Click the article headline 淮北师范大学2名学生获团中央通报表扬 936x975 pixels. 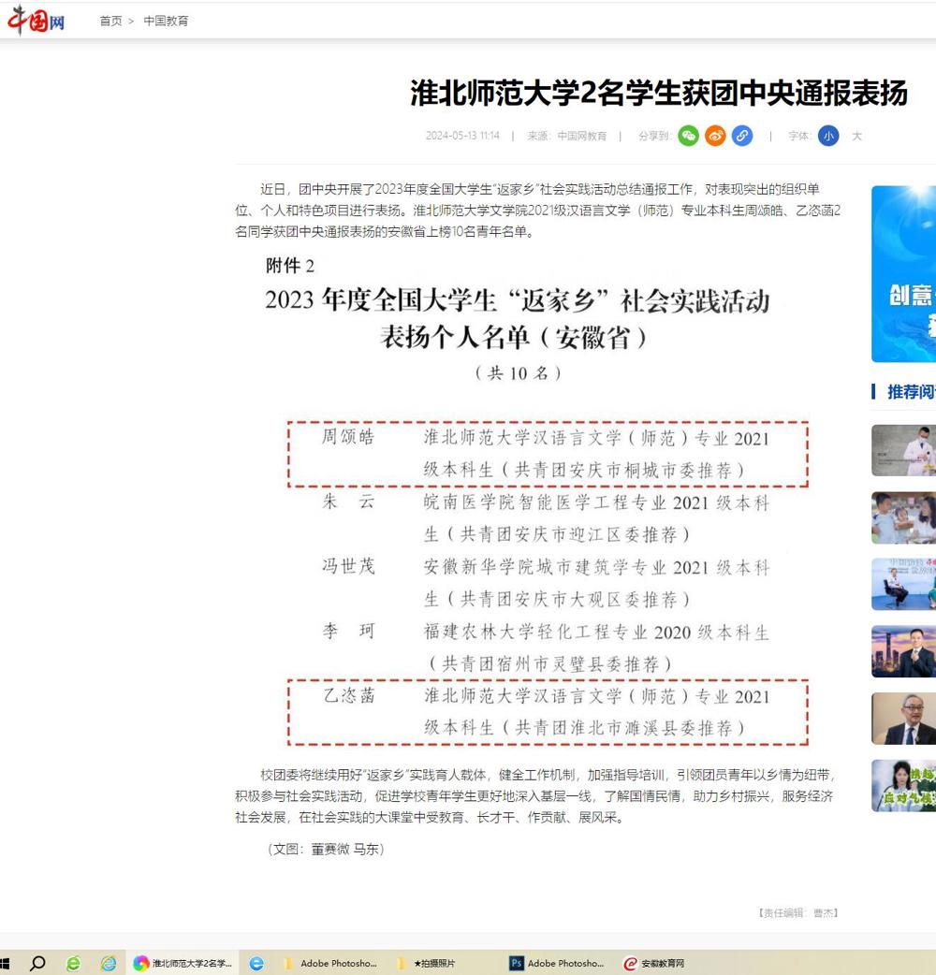tap(659, 94)
